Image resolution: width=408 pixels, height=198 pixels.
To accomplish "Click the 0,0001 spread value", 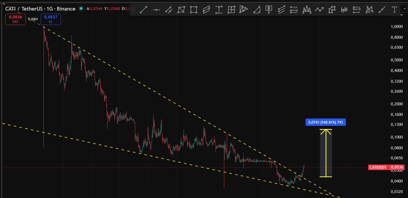I will 33,19.
